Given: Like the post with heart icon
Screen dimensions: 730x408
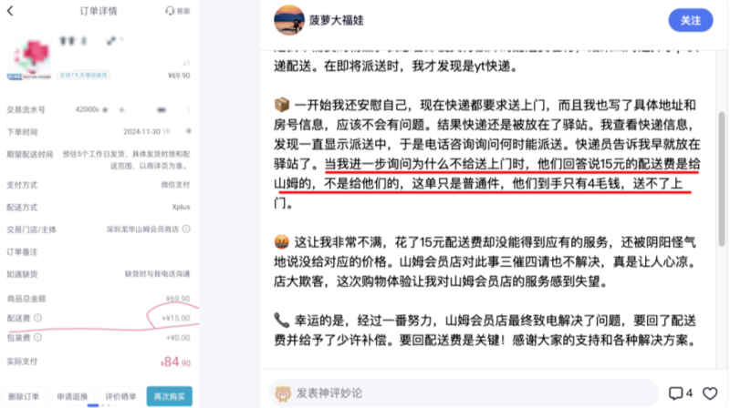Looking at the screenshot, I should [710, 393].
